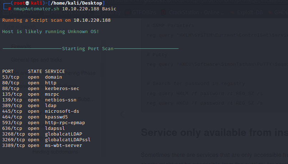Click the globalcatLDAP service on port 3268

(x=64, y=134)
